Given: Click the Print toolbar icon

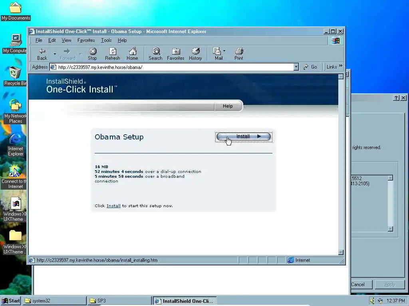Looking at the screenshot, I should (x=239, y=54).
